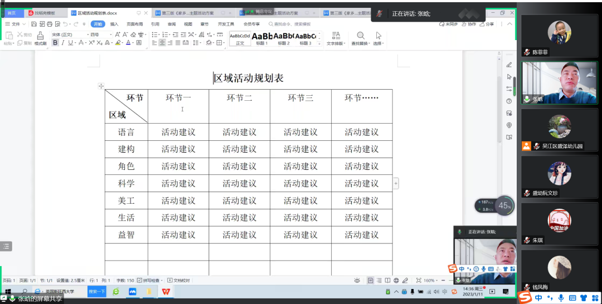Click the Share (分享) button
This screenshot has width=602, height=304.
tap(487, 24)
